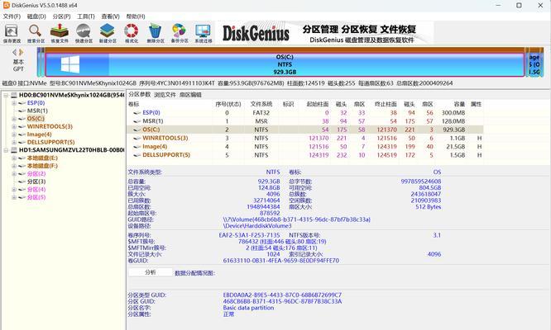Viewport: 551px width, 330px height.
Task: Click the 属性 column header
Action: [477, 104]
